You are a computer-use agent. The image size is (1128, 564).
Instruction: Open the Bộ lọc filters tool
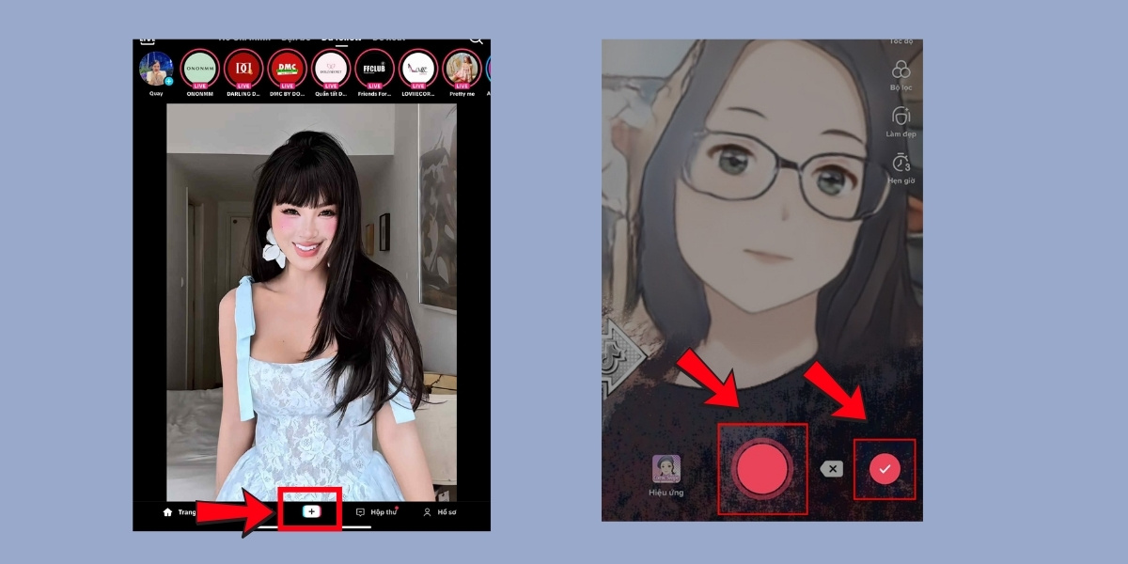click(x=901, y=76)
